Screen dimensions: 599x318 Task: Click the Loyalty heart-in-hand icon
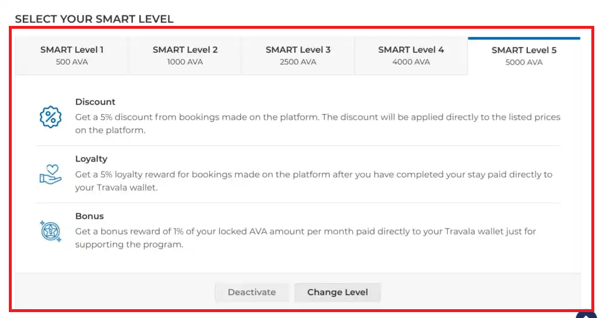(50, 174)
